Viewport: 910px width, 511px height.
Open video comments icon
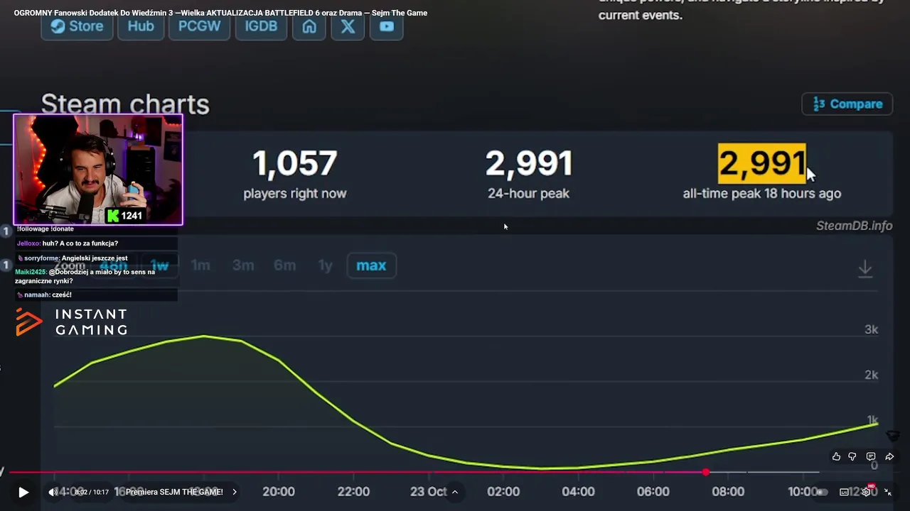pos(871,456)
